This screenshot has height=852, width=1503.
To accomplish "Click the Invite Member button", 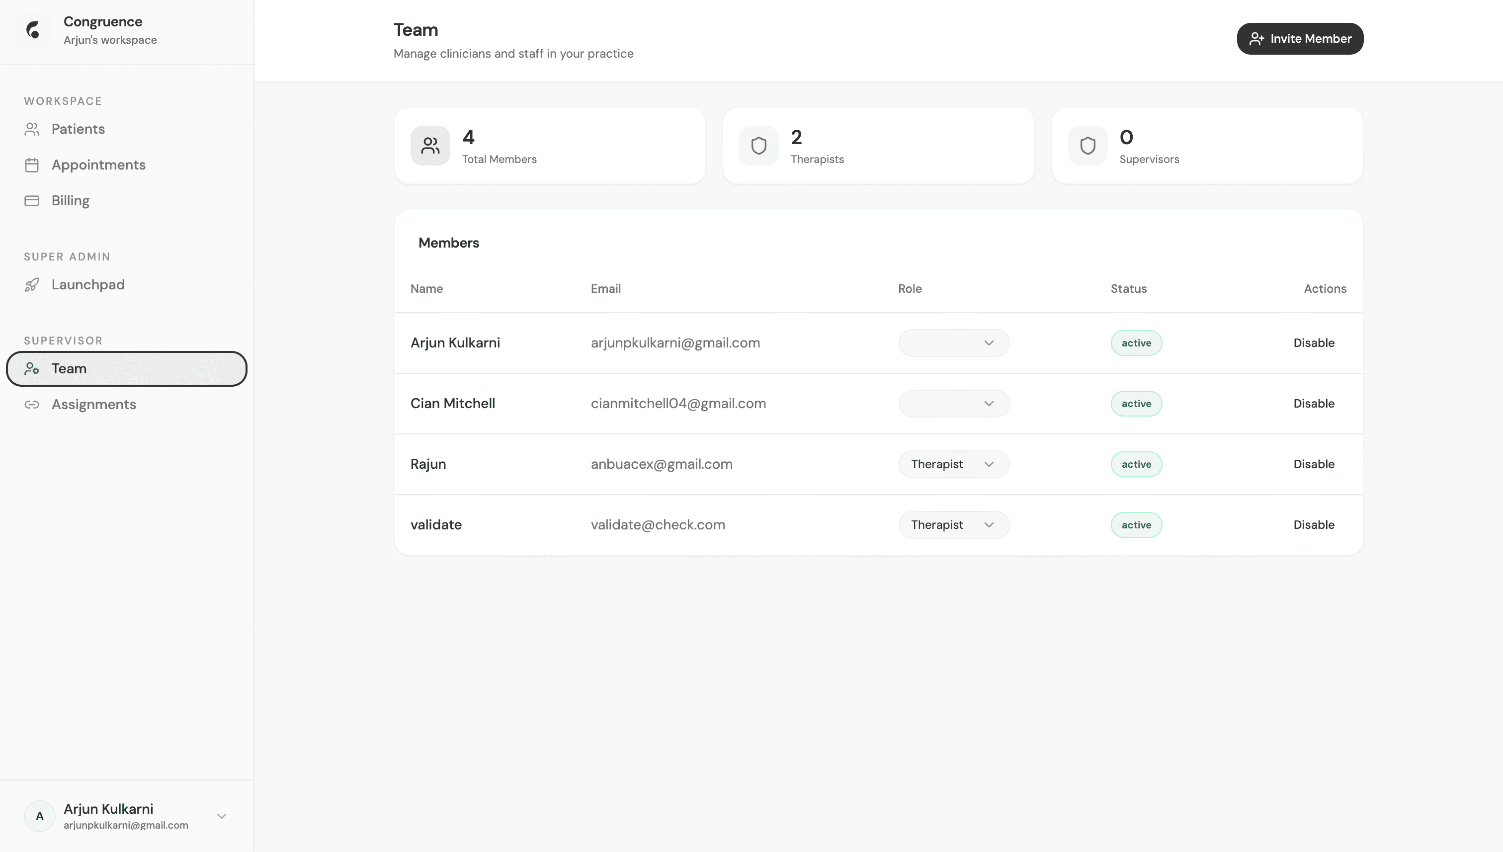I will (1299, 39).
